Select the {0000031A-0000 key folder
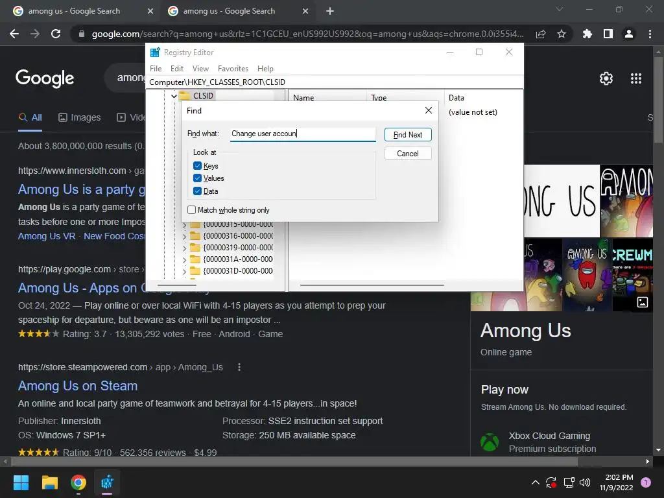664x498 pixels. point(231,259)
